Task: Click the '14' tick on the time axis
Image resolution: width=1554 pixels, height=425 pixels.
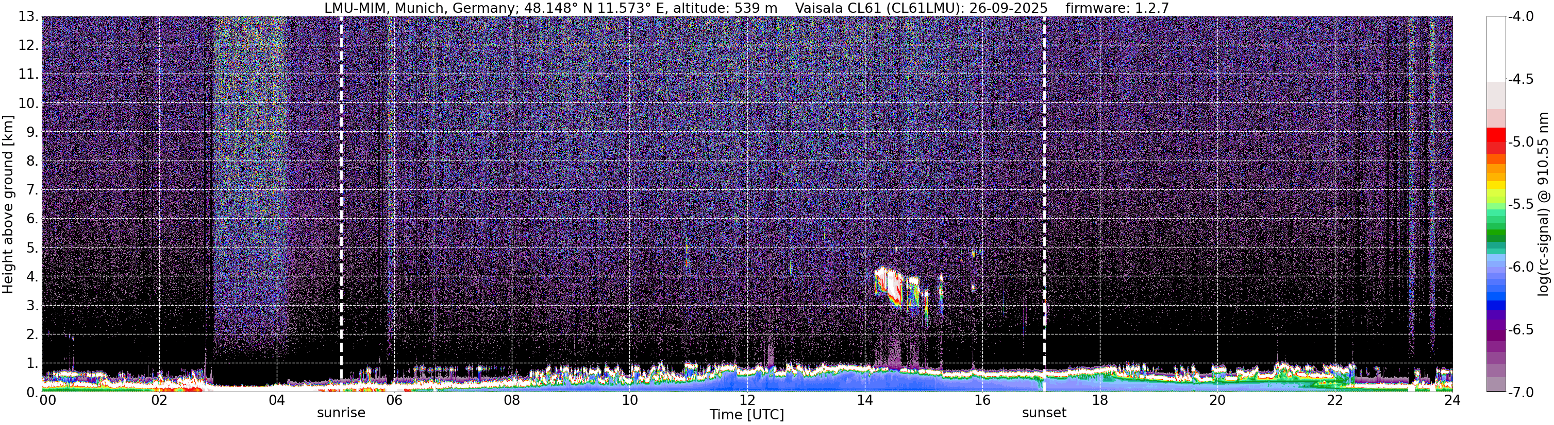Action: [x=865, y=400]
